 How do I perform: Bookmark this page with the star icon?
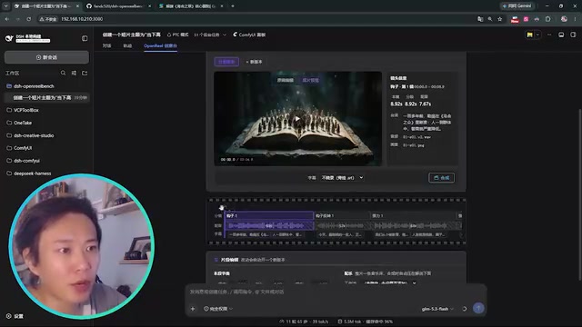coord(500,19)
